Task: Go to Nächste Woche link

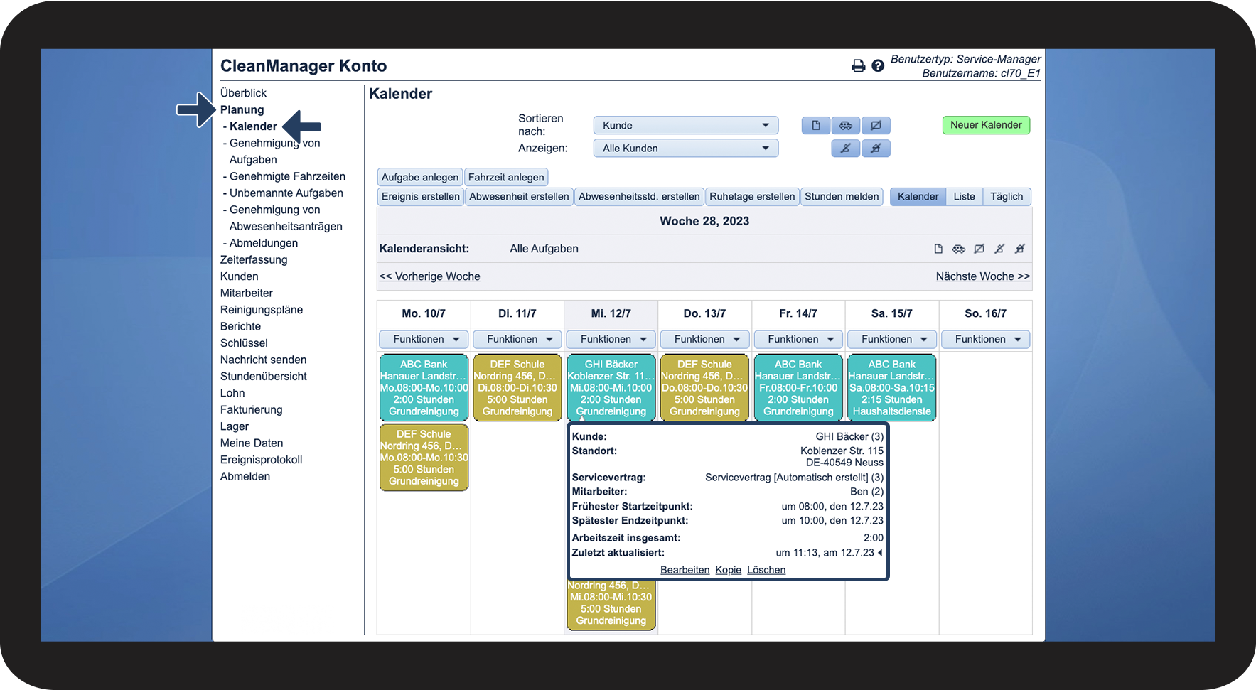Action: coord(982,276)
